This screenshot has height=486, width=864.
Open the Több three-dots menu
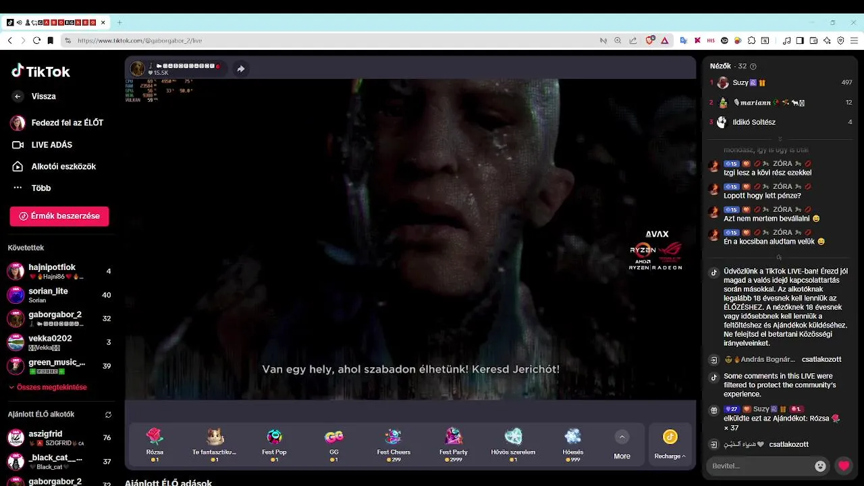pos(31,188)
